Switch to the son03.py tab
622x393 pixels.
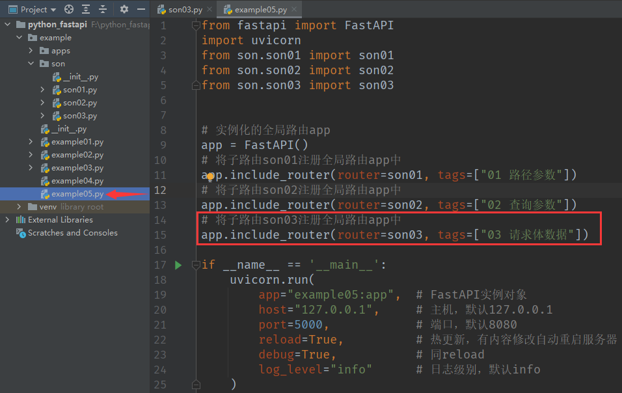pyautogui.click(x=185, y=10)
